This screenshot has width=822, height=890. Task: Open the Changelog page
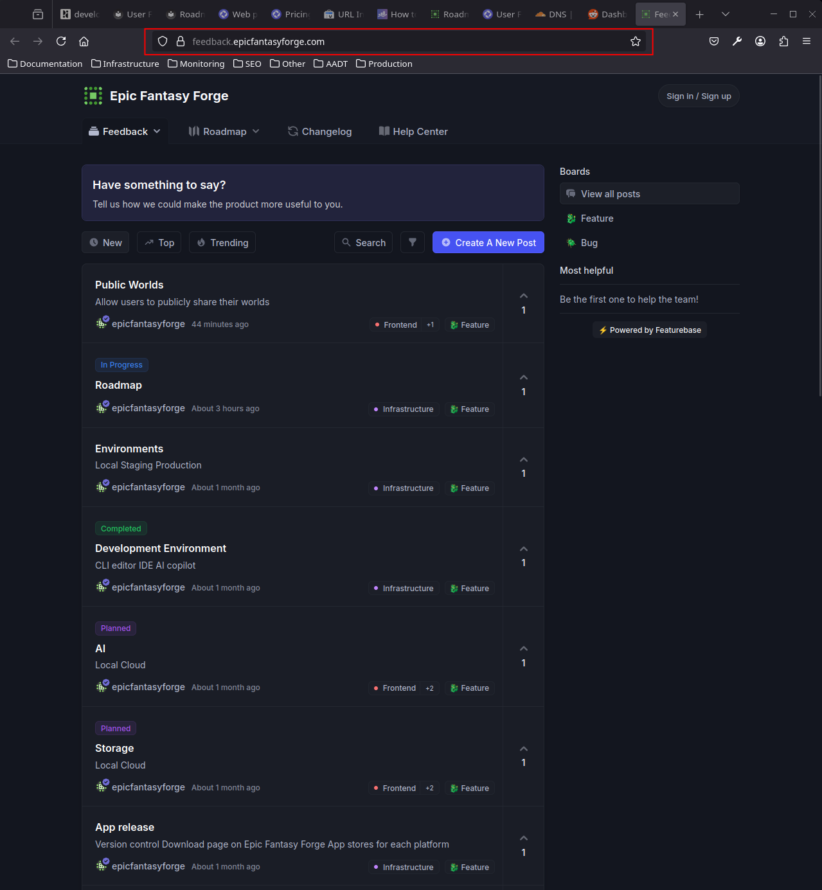(320, 131)
